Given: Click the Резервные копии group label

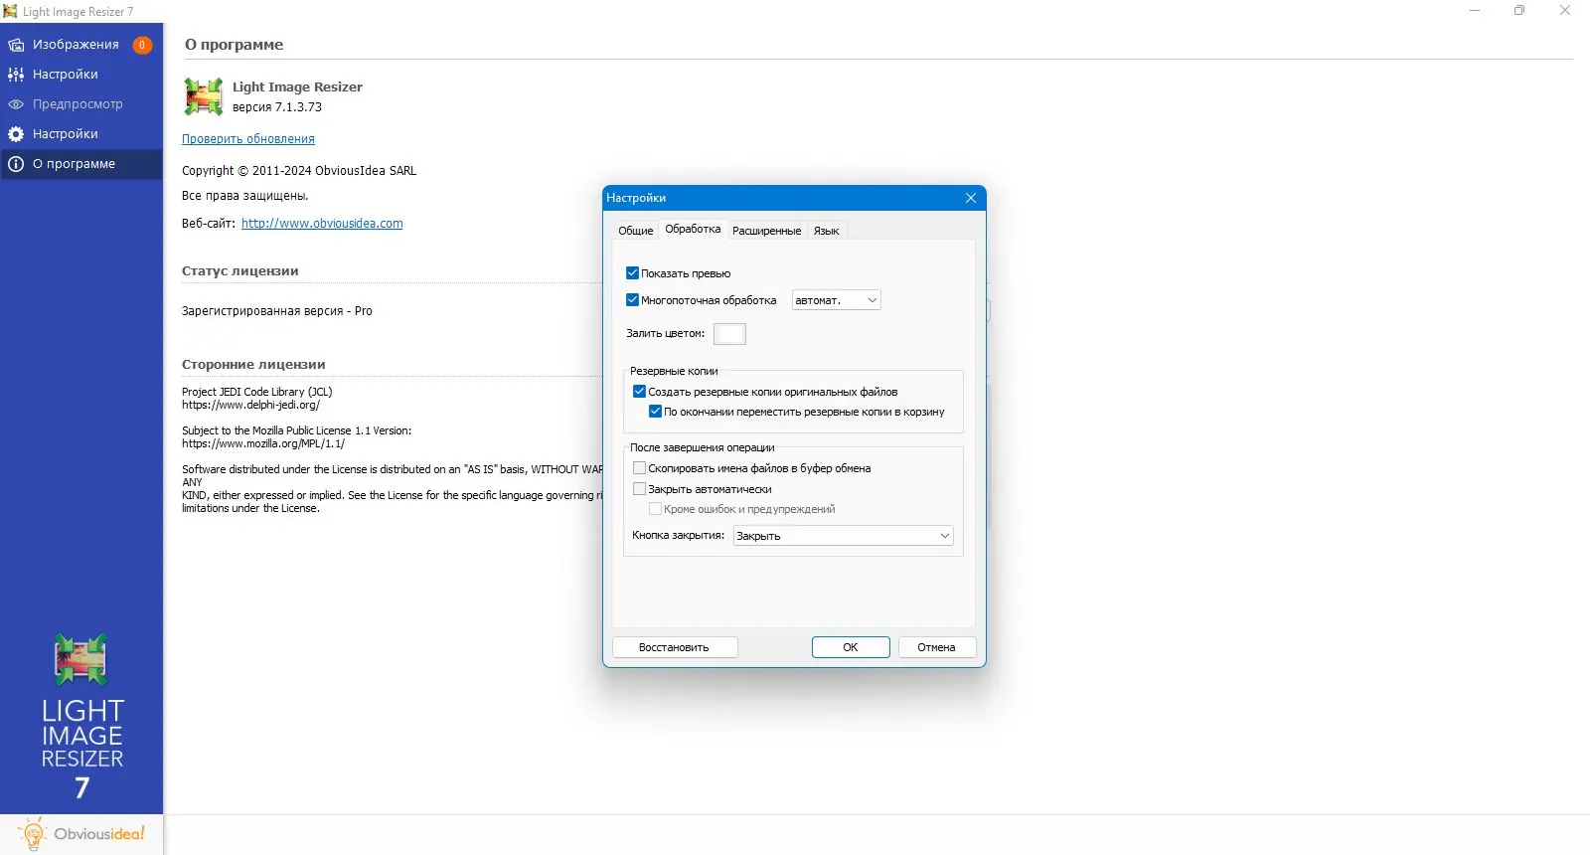Looking at the screenshot, I should 674,371.
